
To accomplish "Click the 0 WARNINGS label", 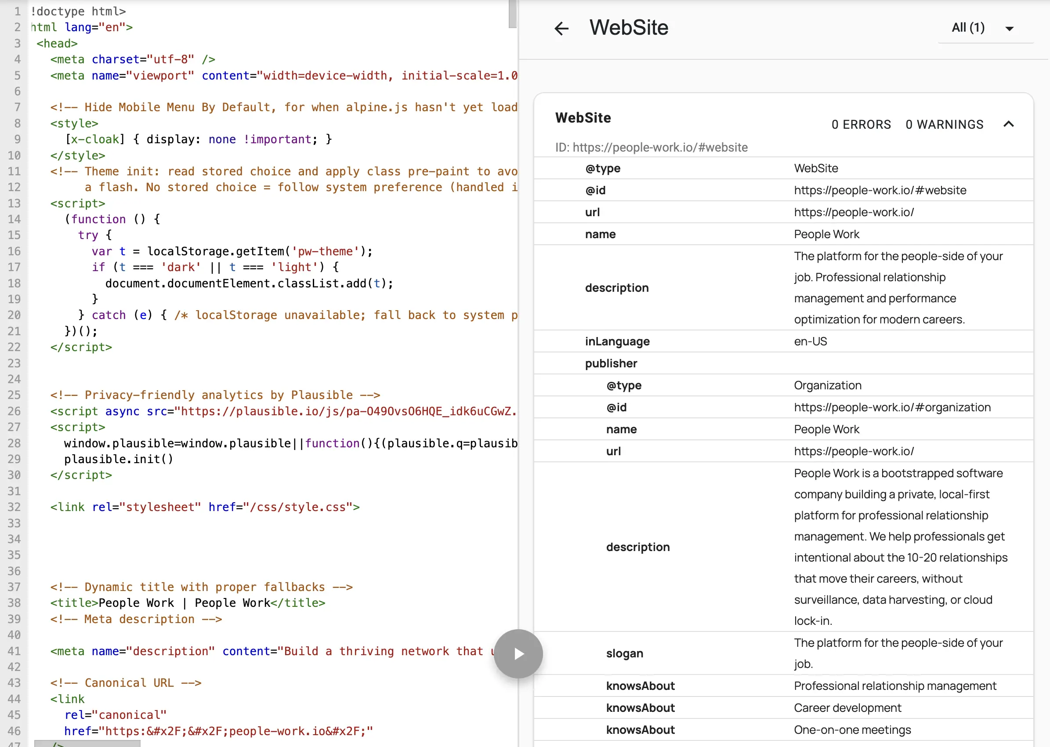I will 944,125.
